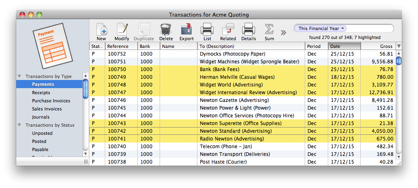Click the sidebar resize grip handle
The width and height of the screenshot is (418, 188).
coord(86,162)
